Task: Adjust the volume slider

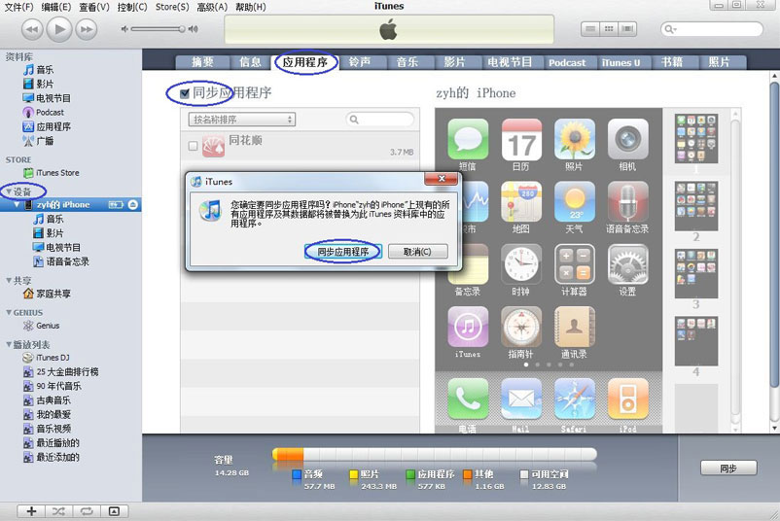Action: 159,29
